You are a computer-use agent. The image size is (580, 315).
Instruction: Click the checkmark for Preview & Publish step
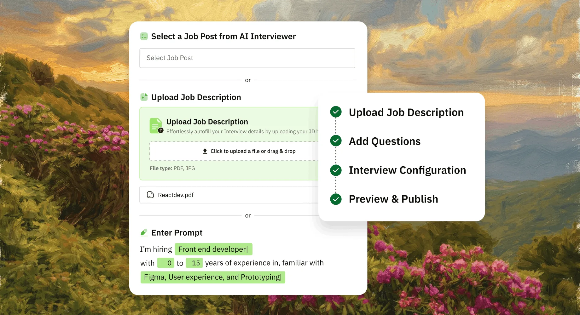(x=336, y=199)
